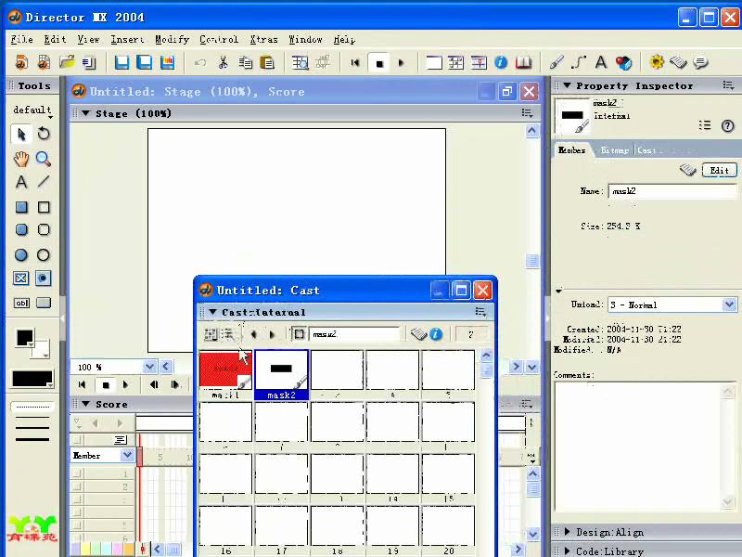
Task: Open Property Inspector help question mark
Action: pos(727,125)
